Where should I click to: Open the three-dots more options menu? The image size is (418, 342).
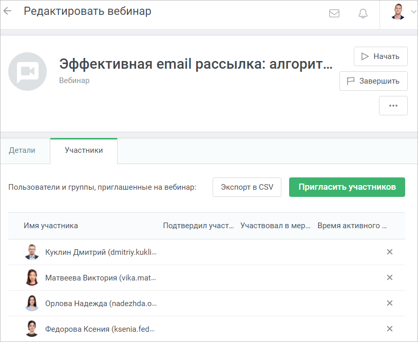click(393, 106)
